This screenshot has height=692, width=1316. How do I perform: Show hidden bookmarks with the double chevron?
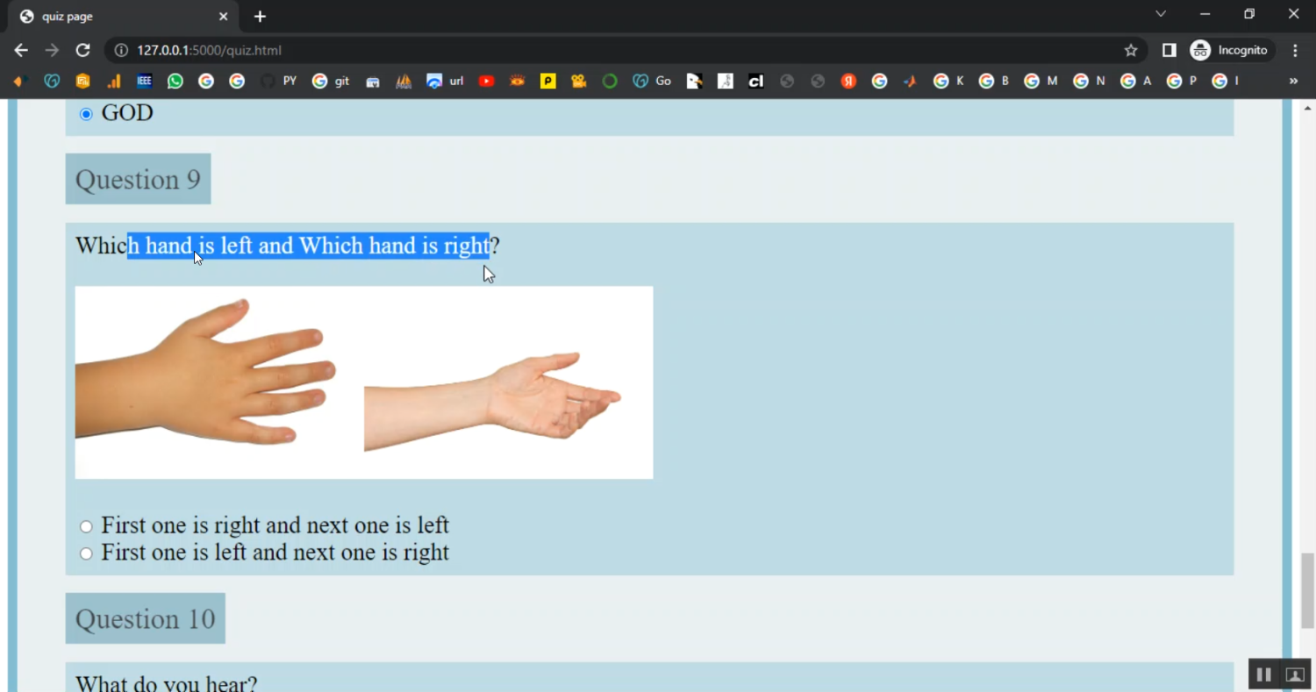tap(1293, 81)
